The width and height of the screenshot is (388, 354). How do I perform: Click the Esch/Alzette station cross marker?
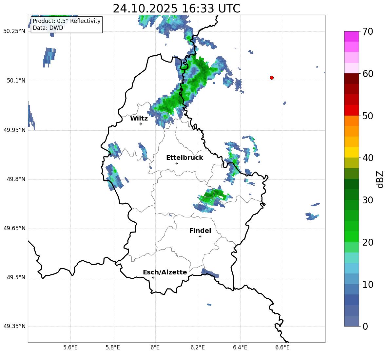(x=153, y=278)
